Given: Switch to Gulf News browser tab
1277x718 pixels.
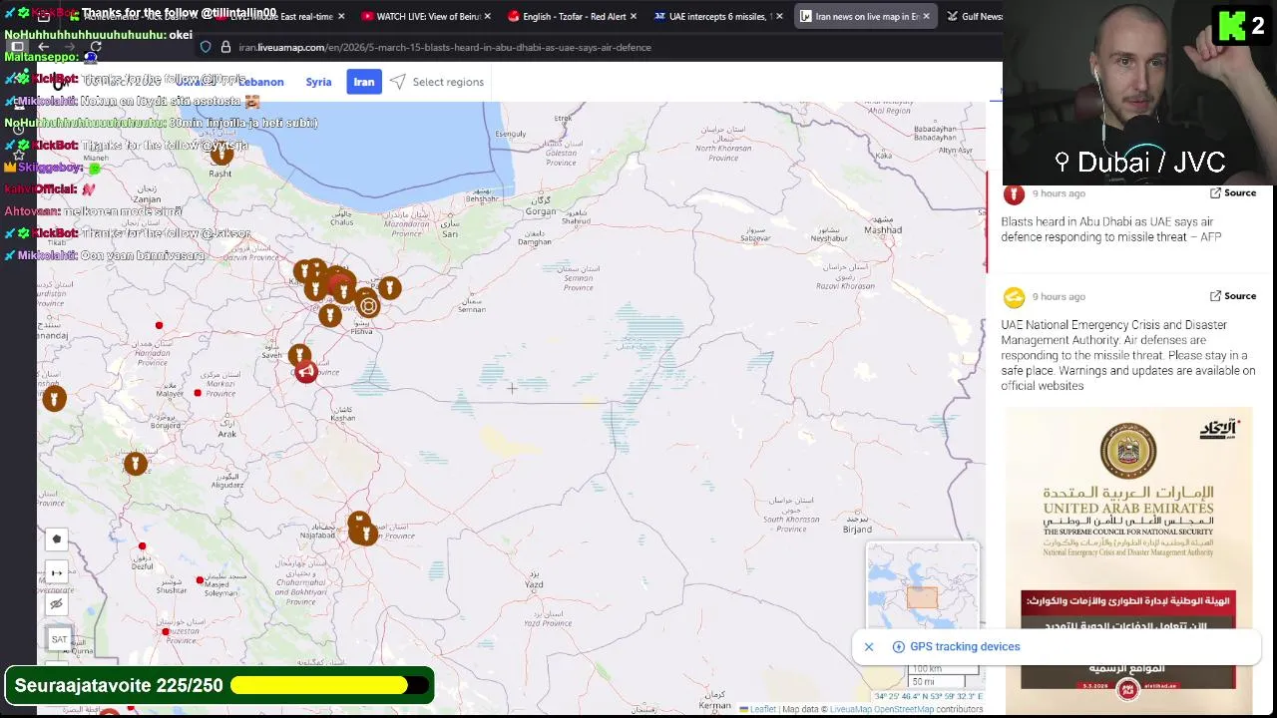Looking at the screenshot, I should (x=973, y=16).
